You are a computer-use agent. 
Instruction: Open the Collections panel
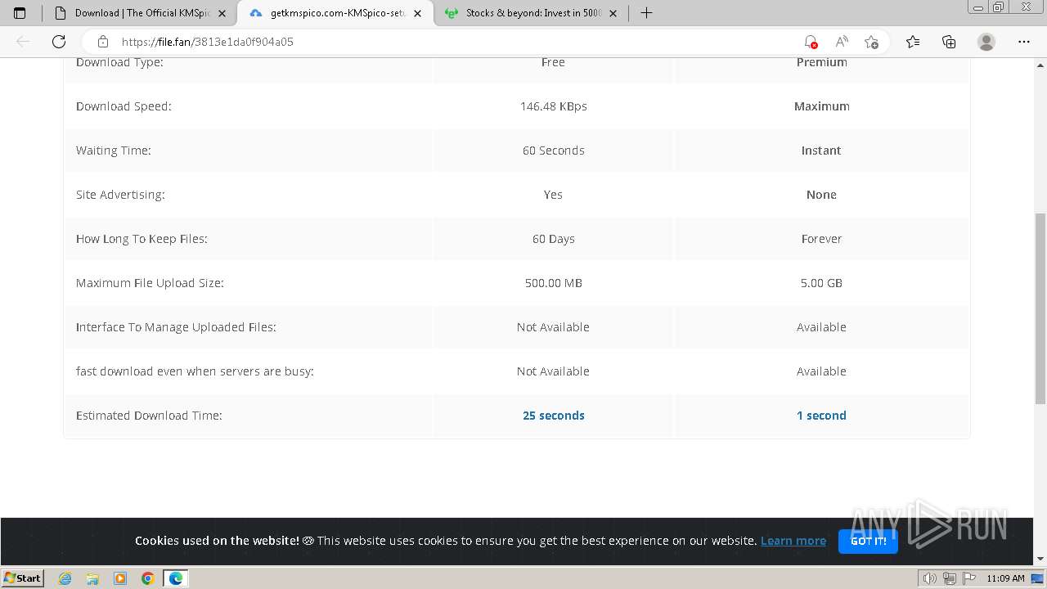tap(949, 42)
